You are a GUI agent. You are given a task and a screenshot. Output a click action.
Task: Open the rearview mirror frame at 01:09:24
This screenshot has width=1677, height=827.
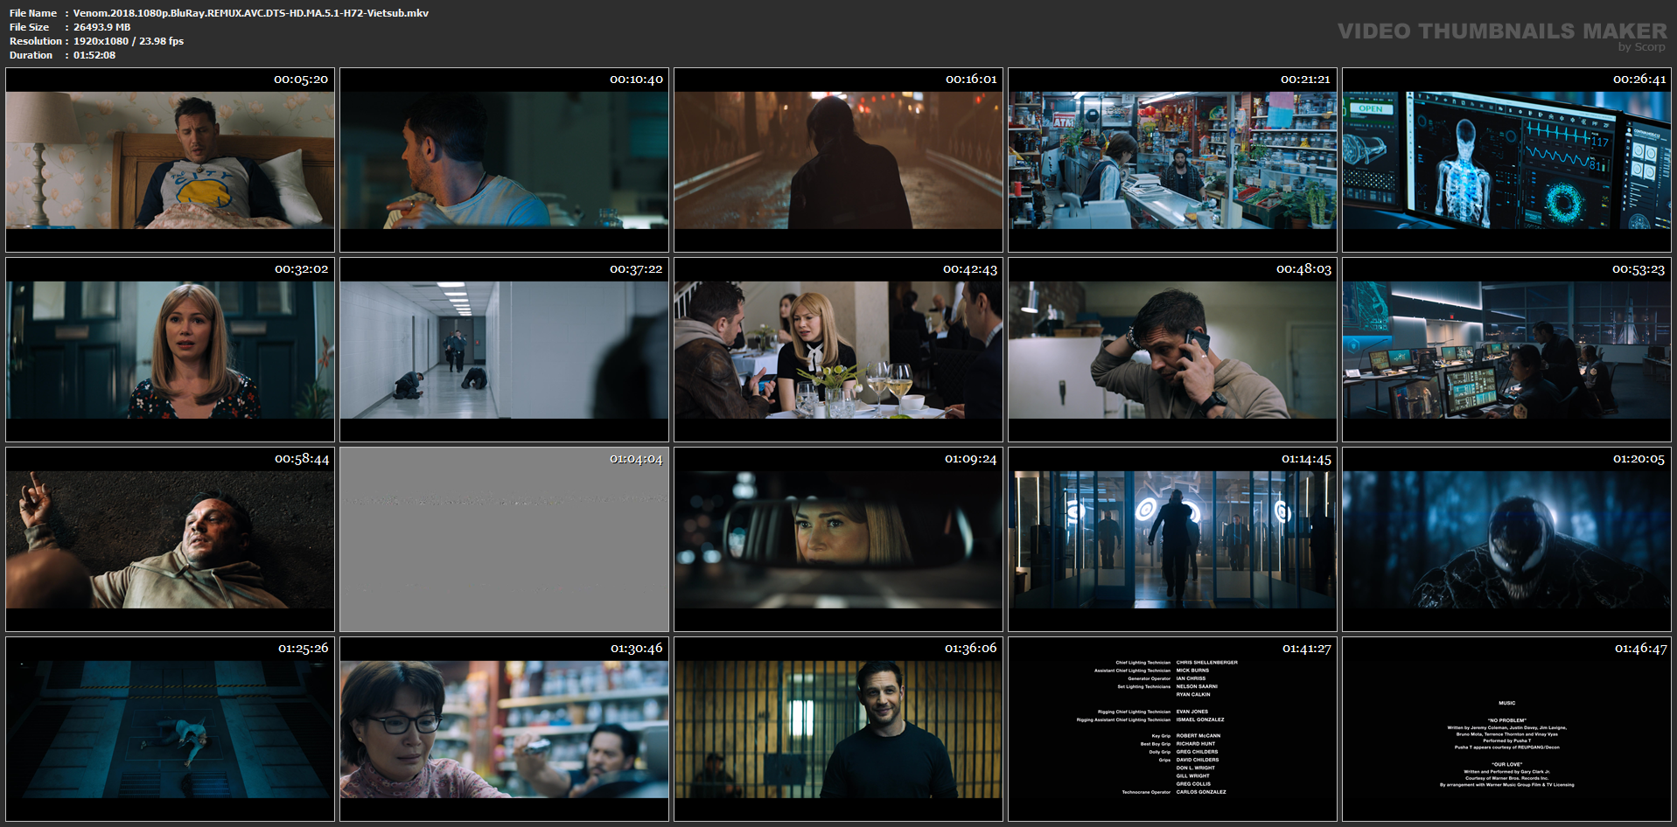click(x=838, y=539)
